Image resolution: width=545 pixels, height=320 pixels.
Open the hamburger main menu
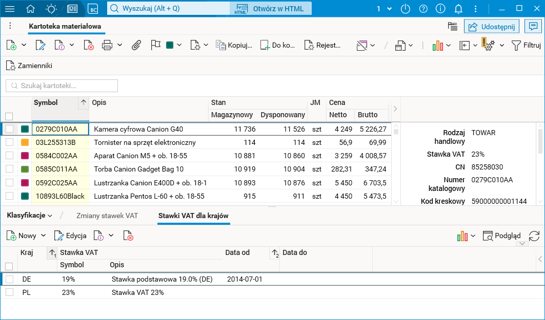pos(10,9)
